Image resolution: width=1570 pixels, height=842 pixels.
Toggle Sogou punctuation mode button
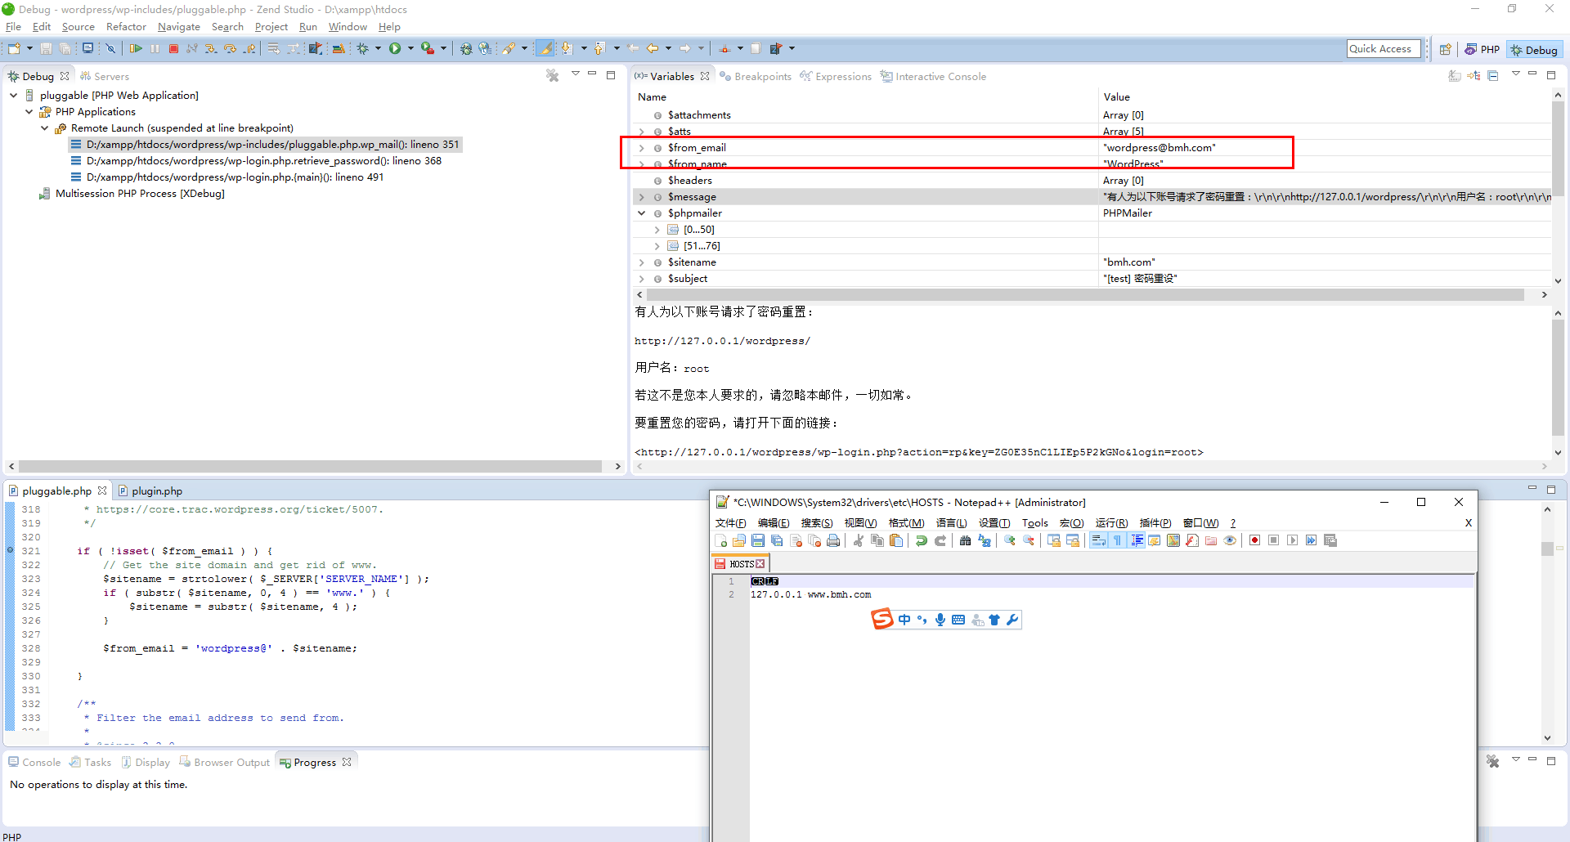[922, 620]
